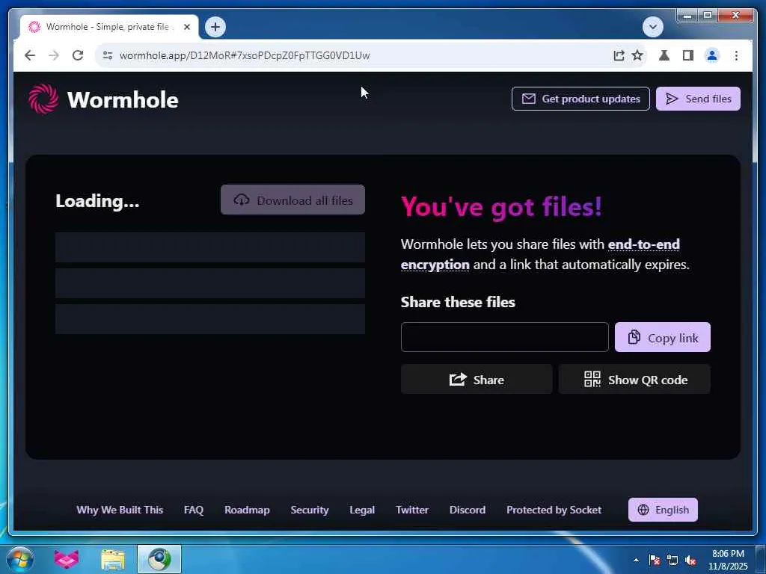This screenshot has height=574, width=766.
Task: Click network status tray icon
Action: click(672, 560)
